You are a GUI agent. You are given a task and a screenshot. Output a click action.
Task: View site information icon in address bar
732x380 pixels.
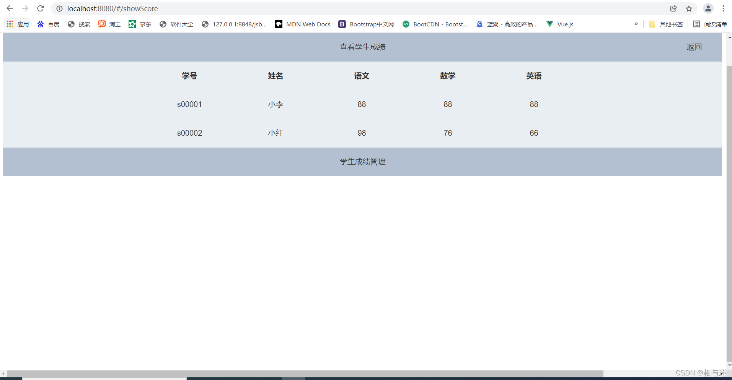tap(60, 8)
